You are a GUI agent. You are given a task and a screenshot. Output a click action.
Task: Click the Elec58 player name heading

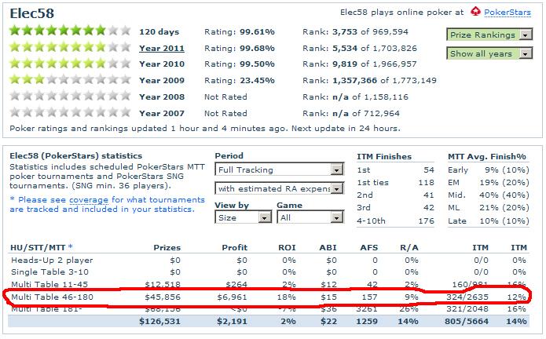click(31, 13)
